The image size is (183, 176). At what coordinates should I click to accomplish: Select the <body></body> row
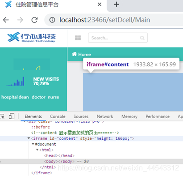coord(91,161)
